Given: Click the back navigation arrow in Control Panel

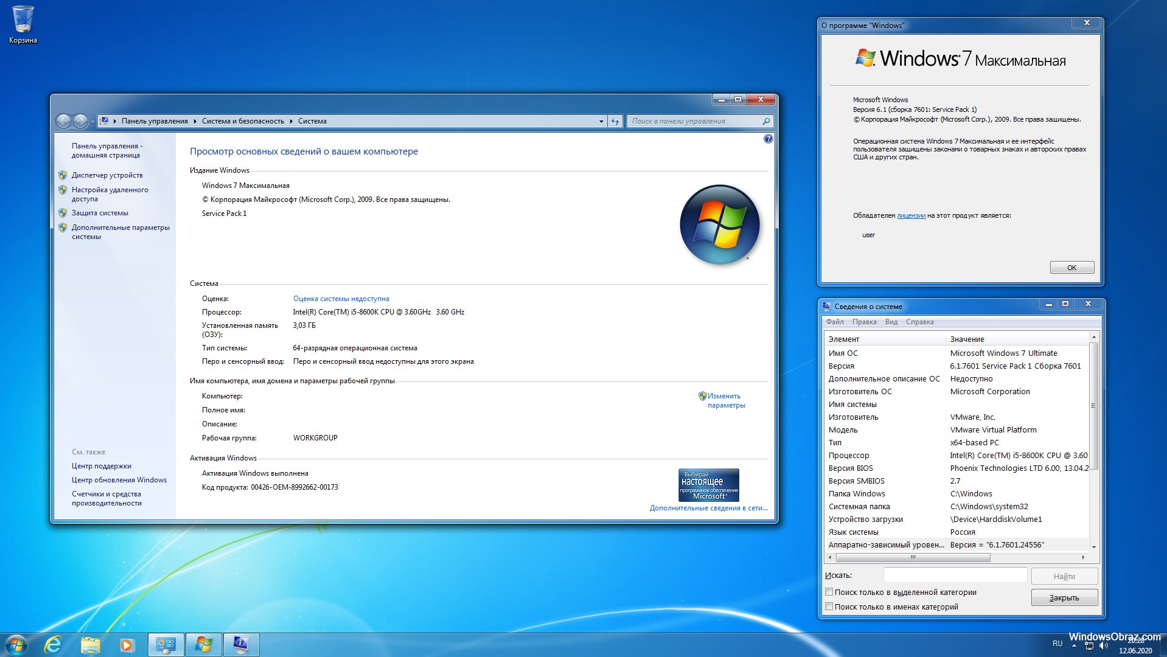Looking at the screenshot, I should [63, 121].
